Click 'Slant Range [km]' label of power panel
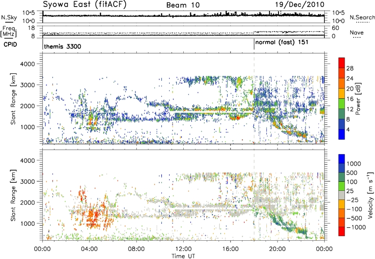Screen dimensions: 375x259 pos(13,99)
